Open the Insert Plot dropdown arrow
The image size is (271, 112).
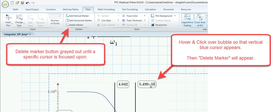pyautogui.click(x=12, y=24)
